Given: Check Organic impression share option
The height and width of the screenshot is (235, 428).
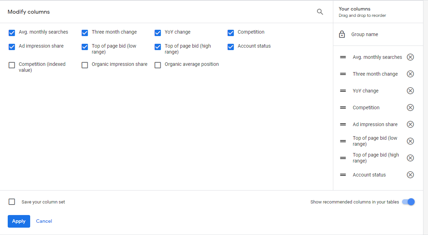Looking at the screenshot, I should 85,65.
